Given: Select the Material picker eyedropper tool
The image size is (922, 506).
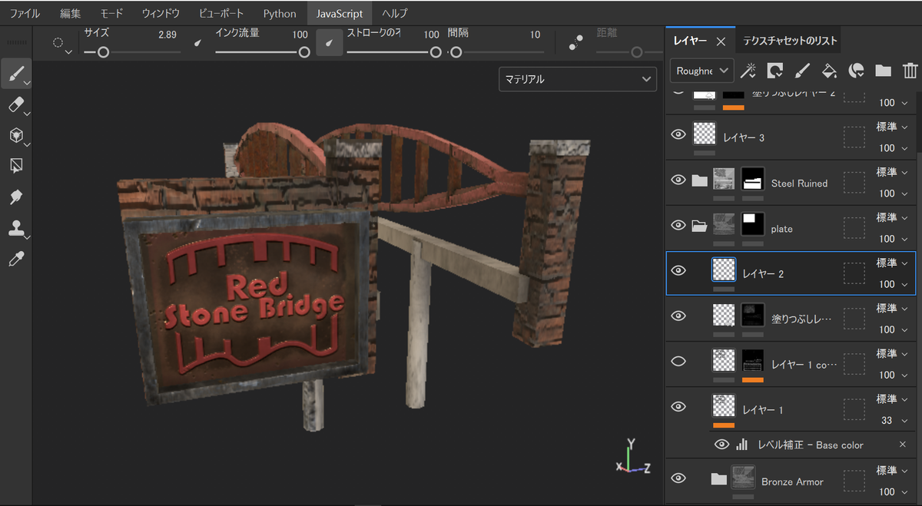Looking at the screenshot, I should [15, 259].
